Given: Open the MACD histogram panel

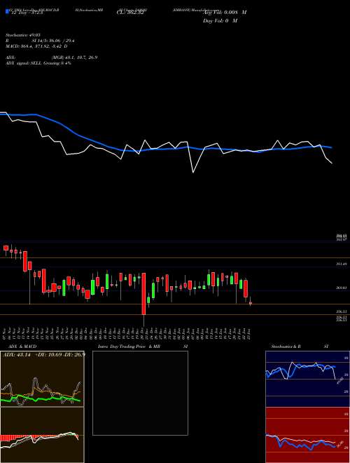Looking at the screenshot, I should click(x=42, y=435).
